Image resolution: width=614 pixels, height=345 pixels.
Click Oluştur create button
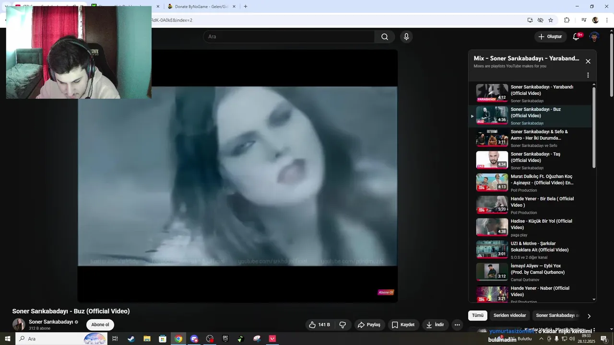coord(550,37)
